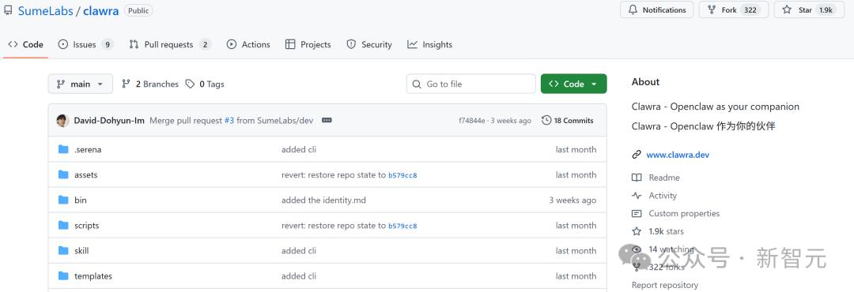Viewport: 854px width, 292px height.
Task: Jump to Readme in About sidebar
Action: pos(664,178)
